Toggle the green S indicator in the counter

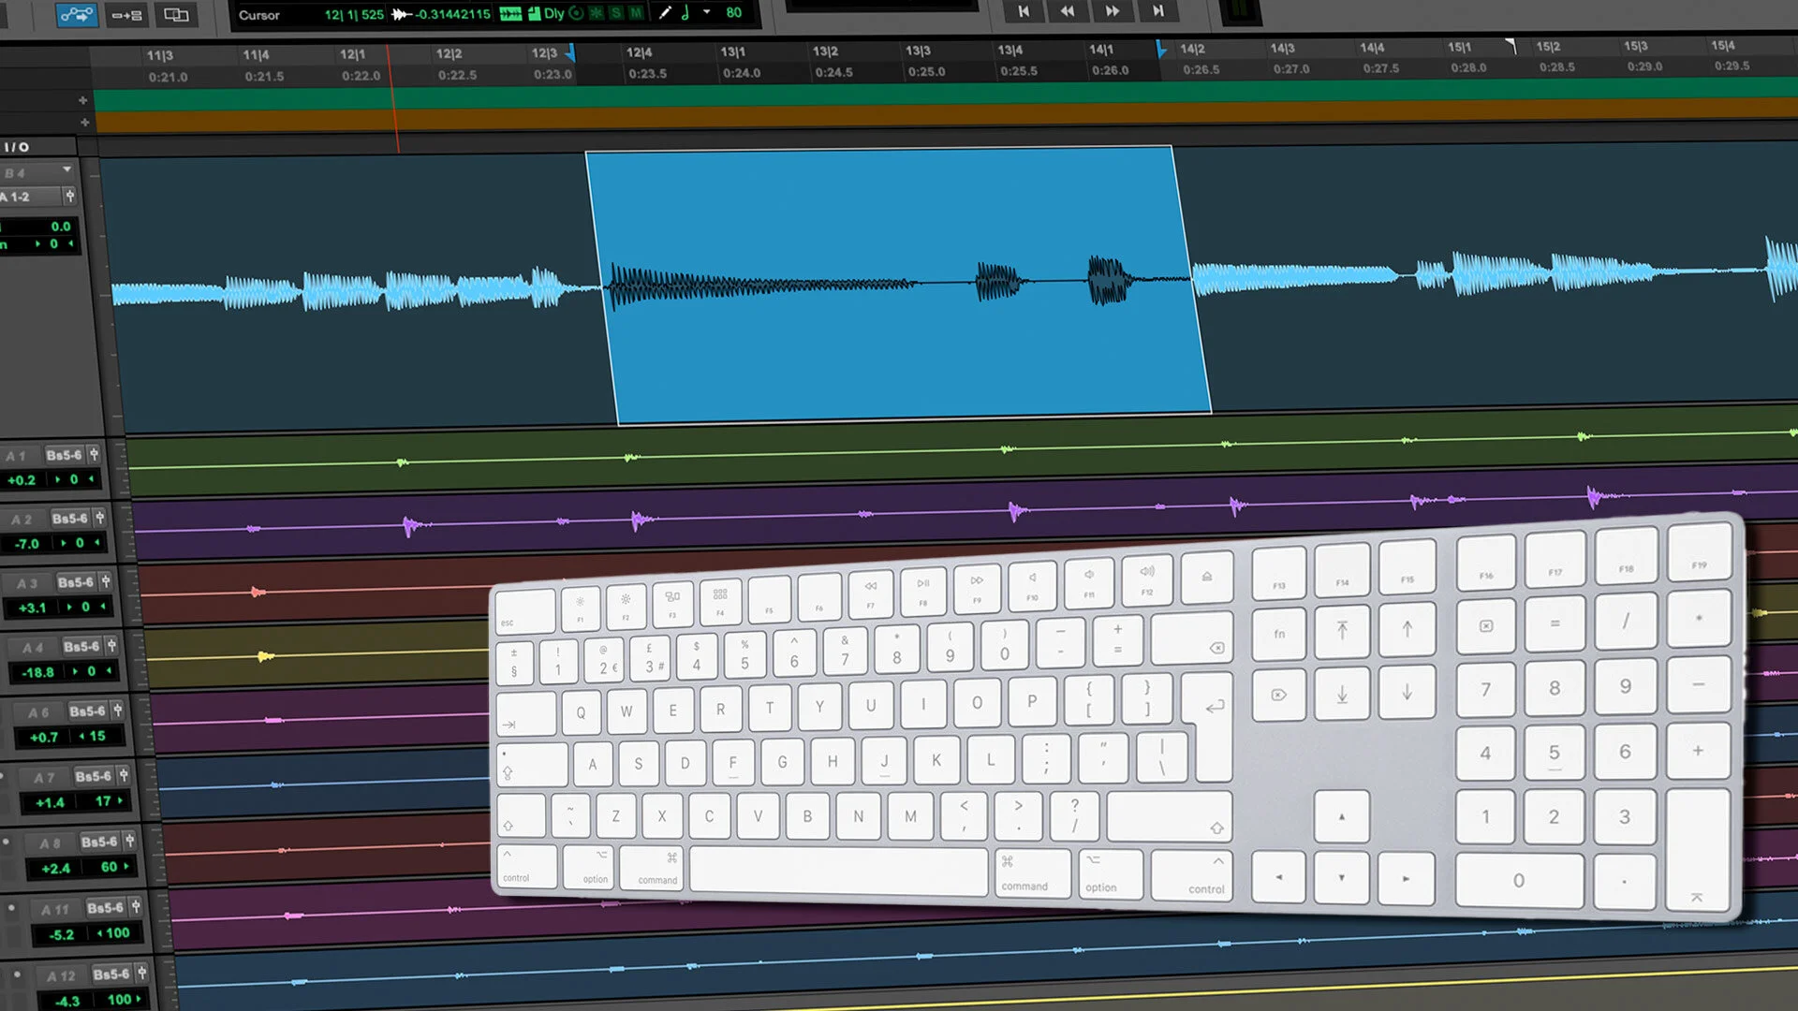[x=616, y=13]
